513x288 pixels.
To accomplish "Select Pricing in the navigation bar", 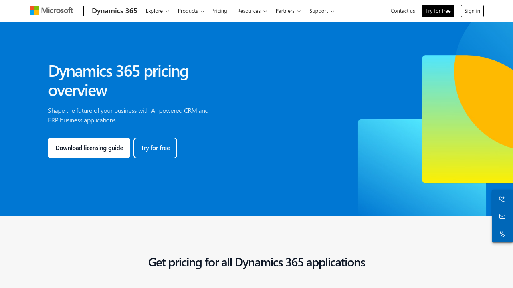I will click(219, 11).
